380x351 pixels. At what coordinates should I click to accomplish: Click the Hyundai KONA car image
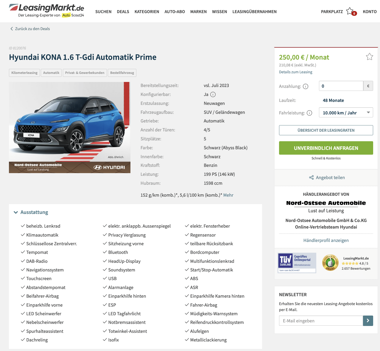pyautogui.click(x=70, y=128)
